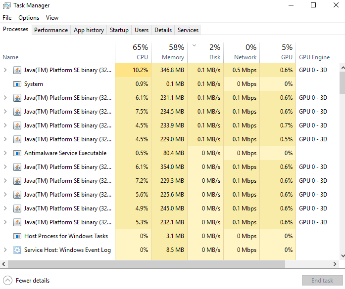Screen dimensions: 345x289
Task: Click the Host Process for Windows Tasks icon
Action: tap(17, 236)
